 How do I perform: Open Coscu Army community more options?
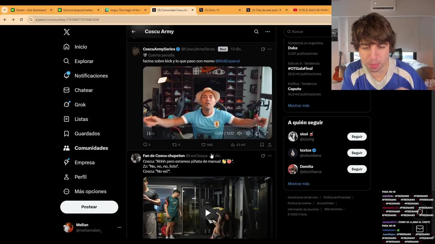point(267,32)
